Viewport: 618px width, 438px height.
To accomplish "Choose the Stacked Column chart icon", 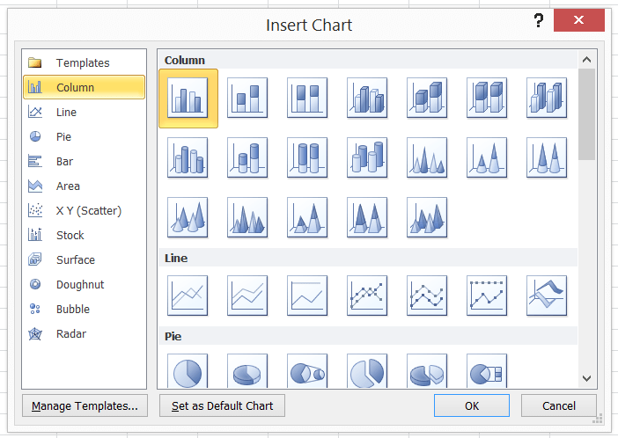I will coord(247,98).
